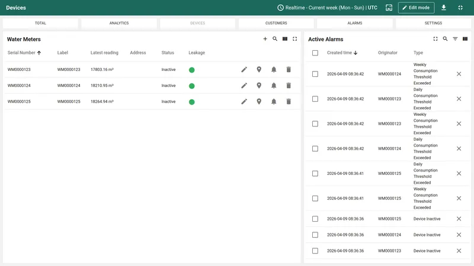Viewport: 474px width, 266px height.
Task: Check the WM0000123 weekly threshold alarm
Action: coord(315,124)
